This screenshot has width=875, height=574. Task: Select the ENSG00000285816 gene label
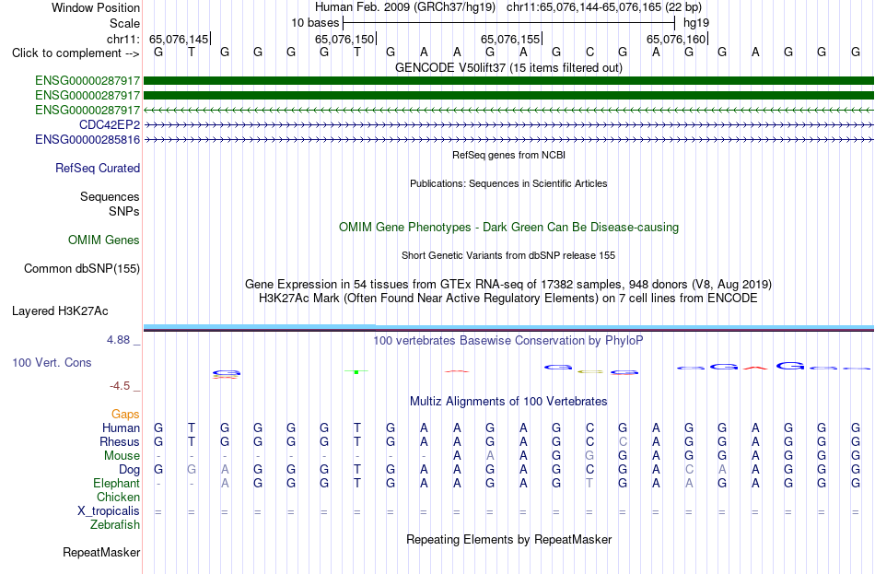[87, 140]
